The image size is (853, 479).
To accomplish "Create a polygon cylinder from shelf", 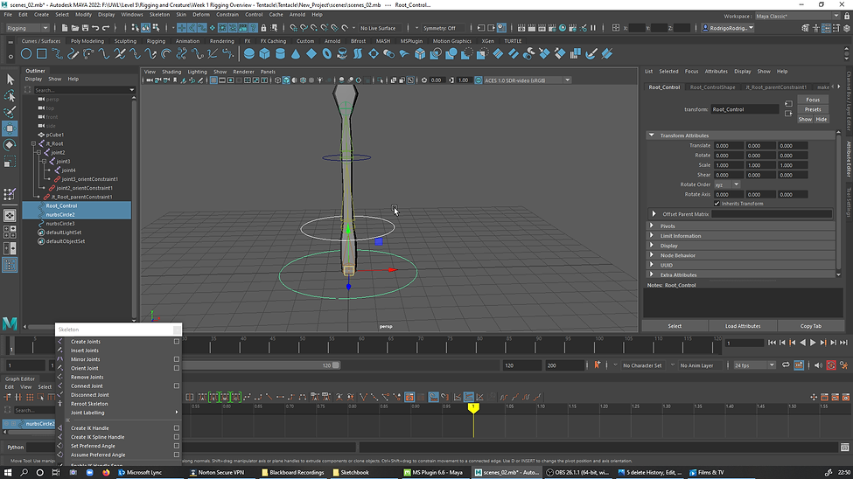I will (280, 54).
